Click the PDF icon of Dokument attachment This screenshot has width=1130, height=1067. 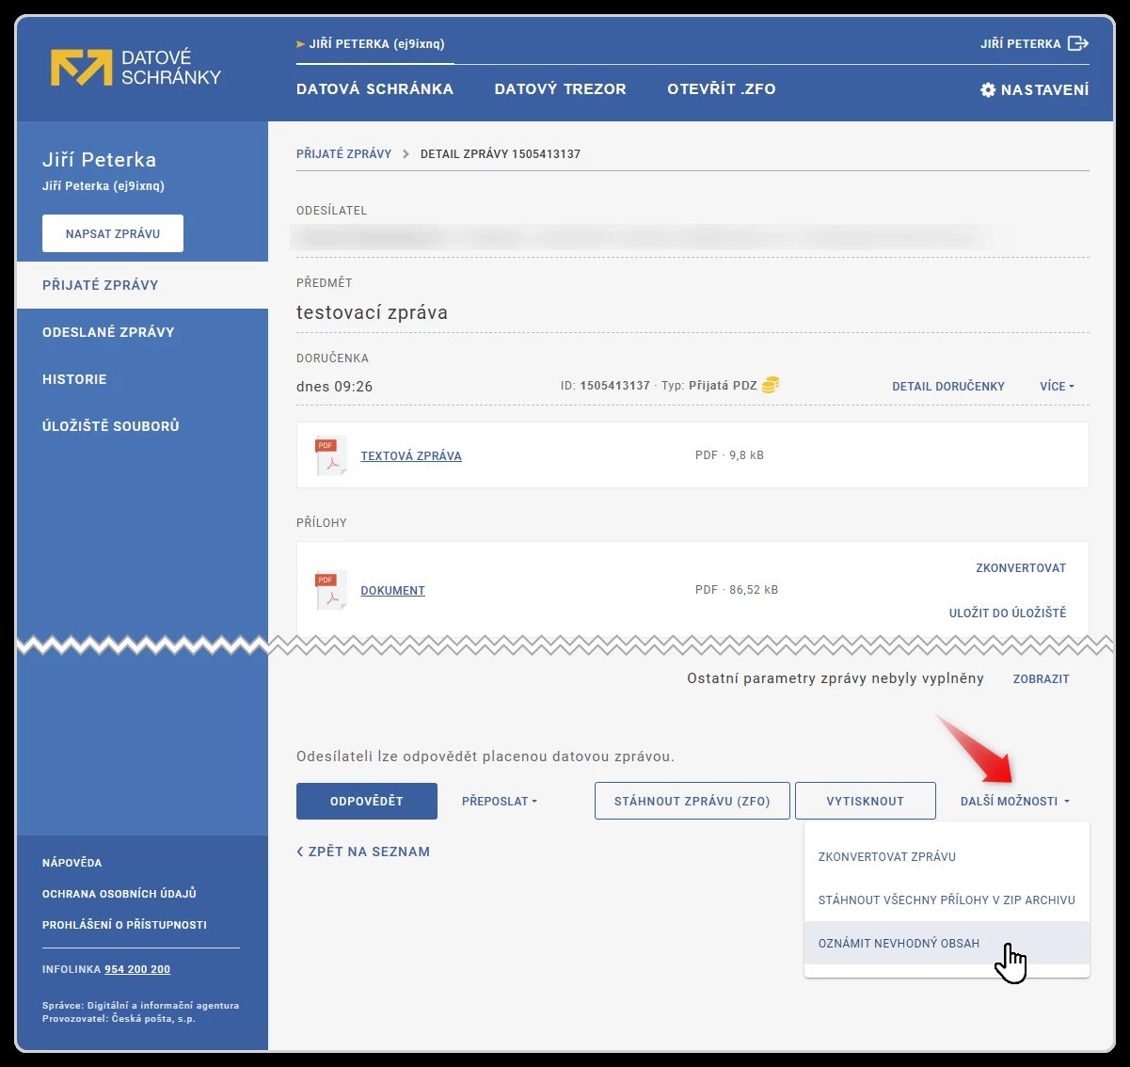330,590
